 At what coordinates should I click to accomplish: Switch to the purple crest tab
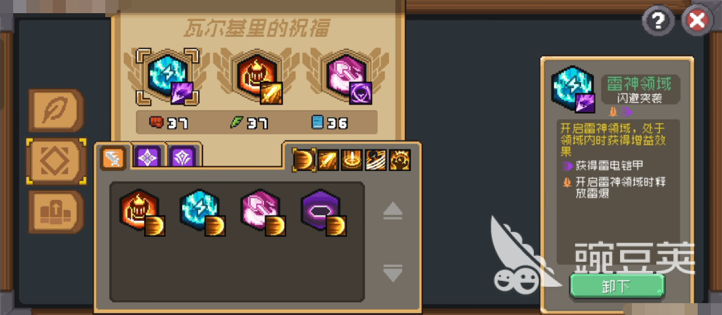coord(183,157)
